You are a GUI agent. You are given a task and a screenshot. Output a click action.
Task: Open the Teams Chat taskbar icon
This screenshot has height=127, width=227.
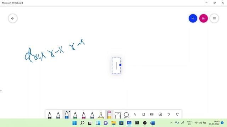tap(106, 123)
